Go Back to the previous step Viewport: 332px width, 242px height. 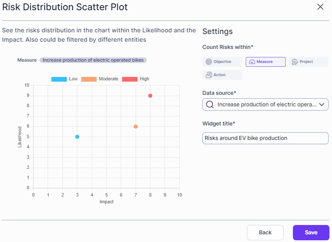[265, 233]
